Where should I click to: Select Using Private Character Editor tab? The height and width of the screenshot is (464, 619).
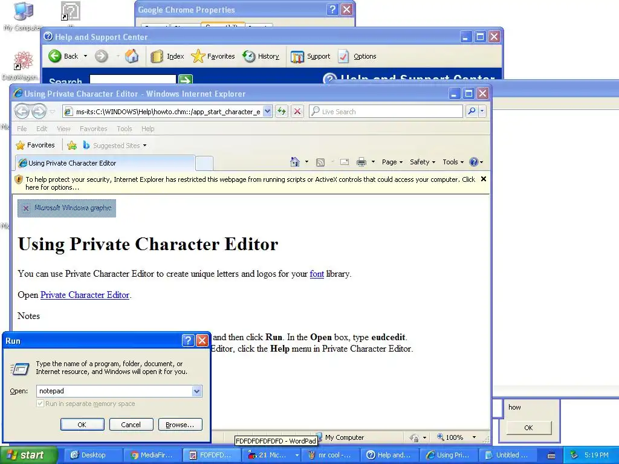(x=105, y=163)
